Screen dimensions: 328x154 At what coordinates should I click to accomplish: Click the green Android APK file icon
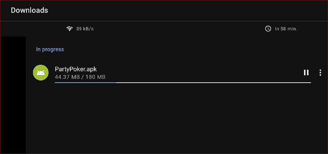(41, 72)
